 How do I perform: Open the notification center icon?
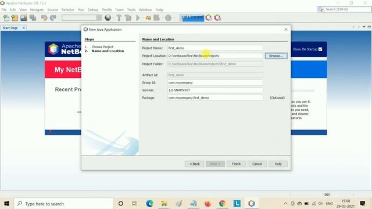point(363,203)
